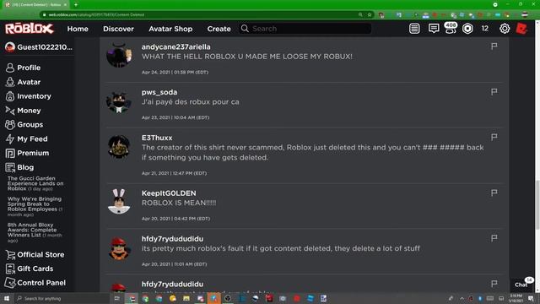This screenshot has height=304, width=540.
Task: Click the taskbar clock
Action: click(x=516, y=298)
